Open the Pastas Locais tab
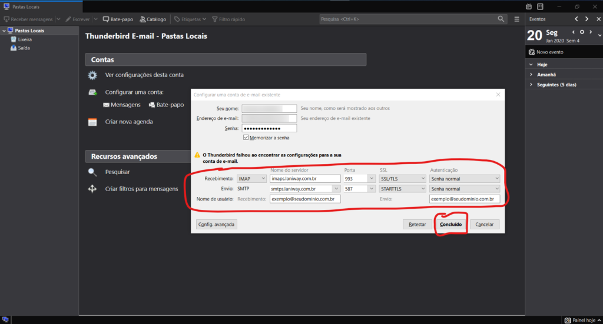The image size is (603, 324). 41,6
